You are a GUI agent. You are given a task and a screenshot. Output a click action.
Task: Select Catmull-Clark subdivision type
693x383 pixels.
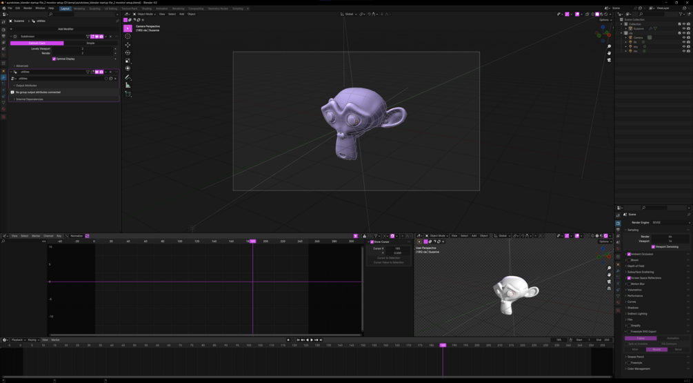[37, 43]
